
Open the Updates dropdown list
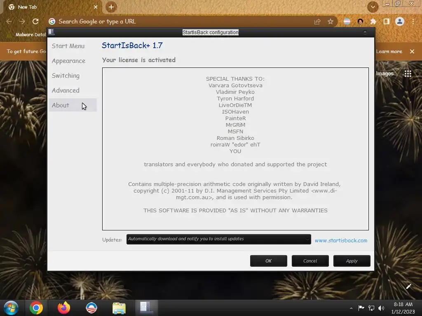[218, 239]
